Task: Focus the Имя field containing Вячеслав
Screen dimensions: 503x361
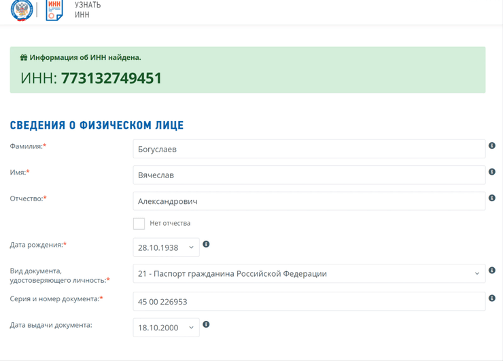Action: [309, 175]
